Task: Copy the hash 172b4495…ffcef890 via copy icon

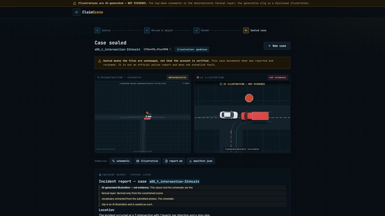Action: [171, 49]
